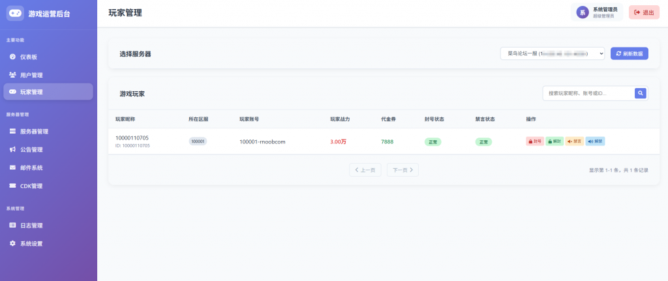Click the 邮件系统 envelope icon
Viewport: 668px width, 281px height.
pyautogui.click(x=12, y=168)
